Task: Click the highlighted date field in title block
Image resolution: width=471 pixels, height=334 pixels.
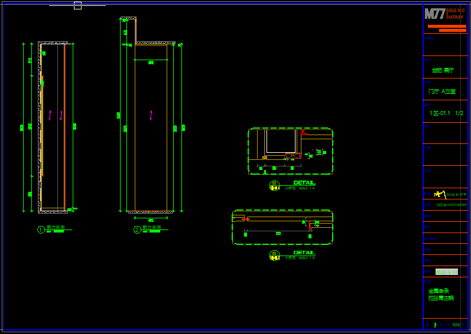Action: (446, 272)
